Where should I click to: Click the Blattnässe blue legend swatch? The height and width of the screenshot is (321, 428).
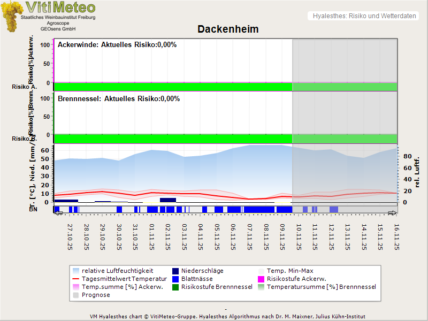pyautogui.click(x=175, y=279)
